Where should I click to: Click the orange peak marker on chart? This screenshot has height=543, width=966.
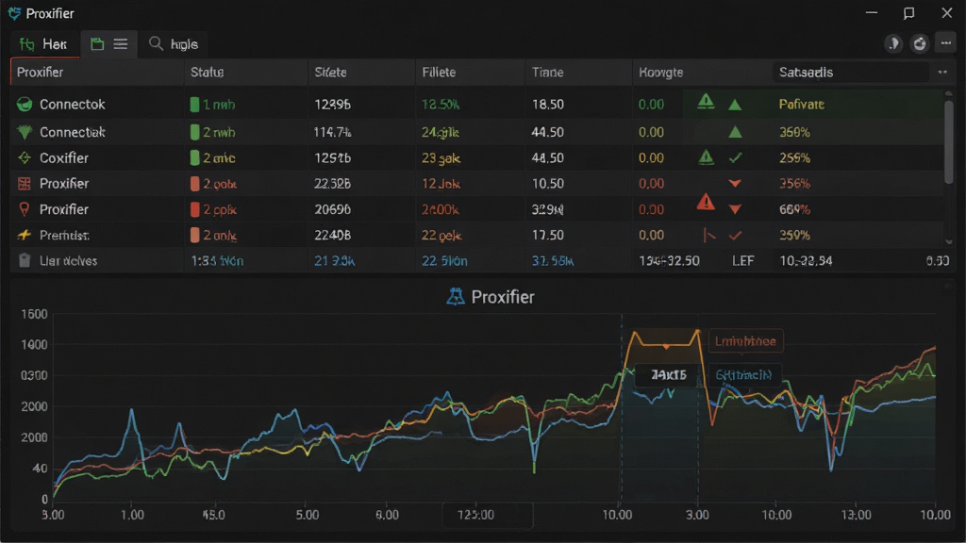(666, 346)
